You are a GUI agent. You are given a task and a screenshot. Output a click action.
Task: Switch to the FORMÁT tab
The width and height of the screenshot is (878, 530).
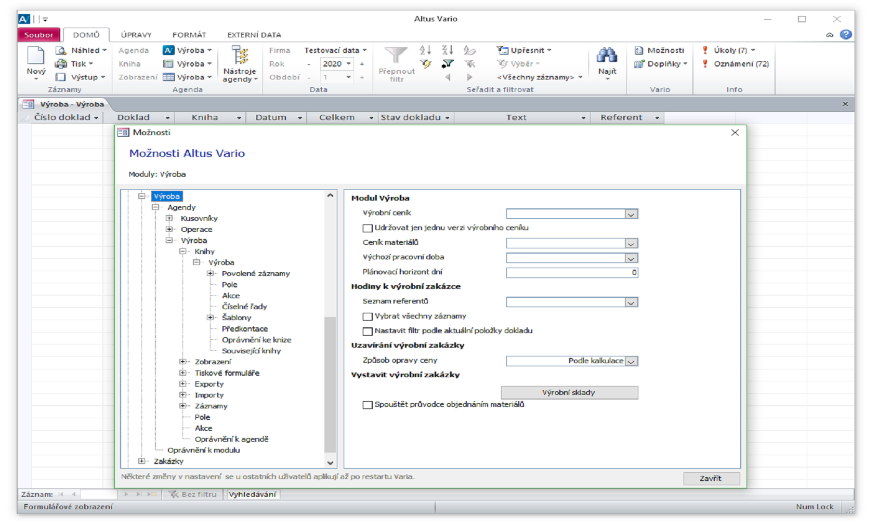(x=189, y=35)
